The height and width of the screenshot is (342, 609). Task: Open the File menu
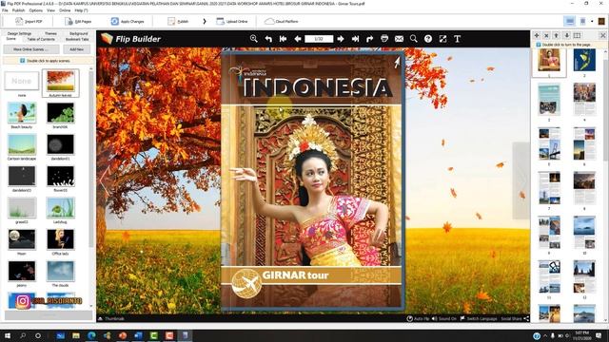click(5, 10)
